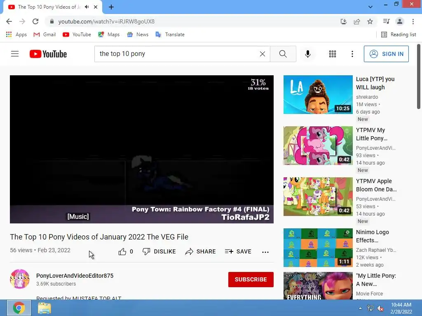This screenshot has width=422, height=316.
Task: Open YTPMV My Little Pony thumbnail
Action: (x=318, y=146)
